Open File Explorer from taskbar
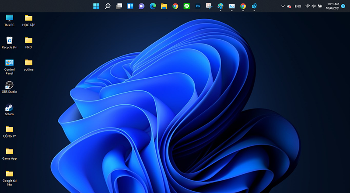This screenshot has width=350, height=193. pos(164,6)
